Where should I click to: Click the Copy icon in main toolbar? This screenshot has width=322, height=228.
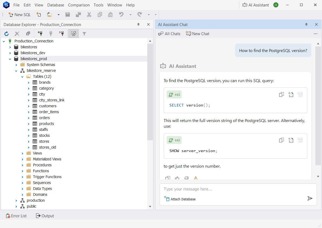[100, 15]
